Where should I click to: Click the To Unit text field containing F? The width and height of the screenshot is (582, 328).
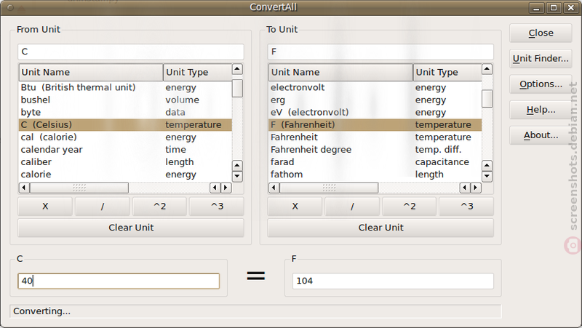380,52
